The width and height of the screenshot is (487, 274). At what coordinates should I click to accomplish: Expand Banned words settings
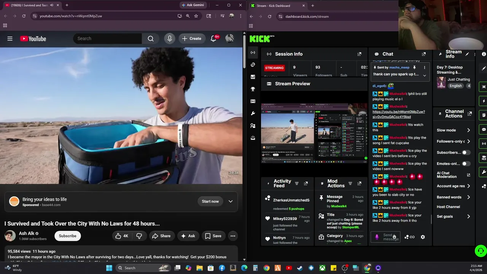[469, 197]
